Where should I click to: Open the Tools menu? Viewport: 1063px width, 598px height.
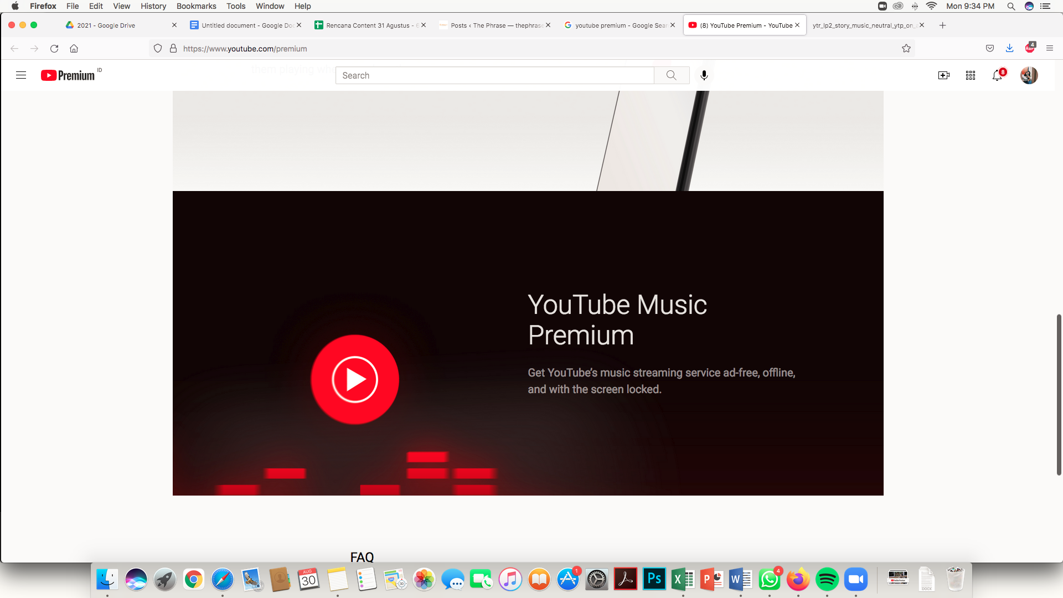click(x=236, y=6)
